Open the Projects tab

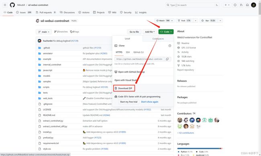point(99,12)
